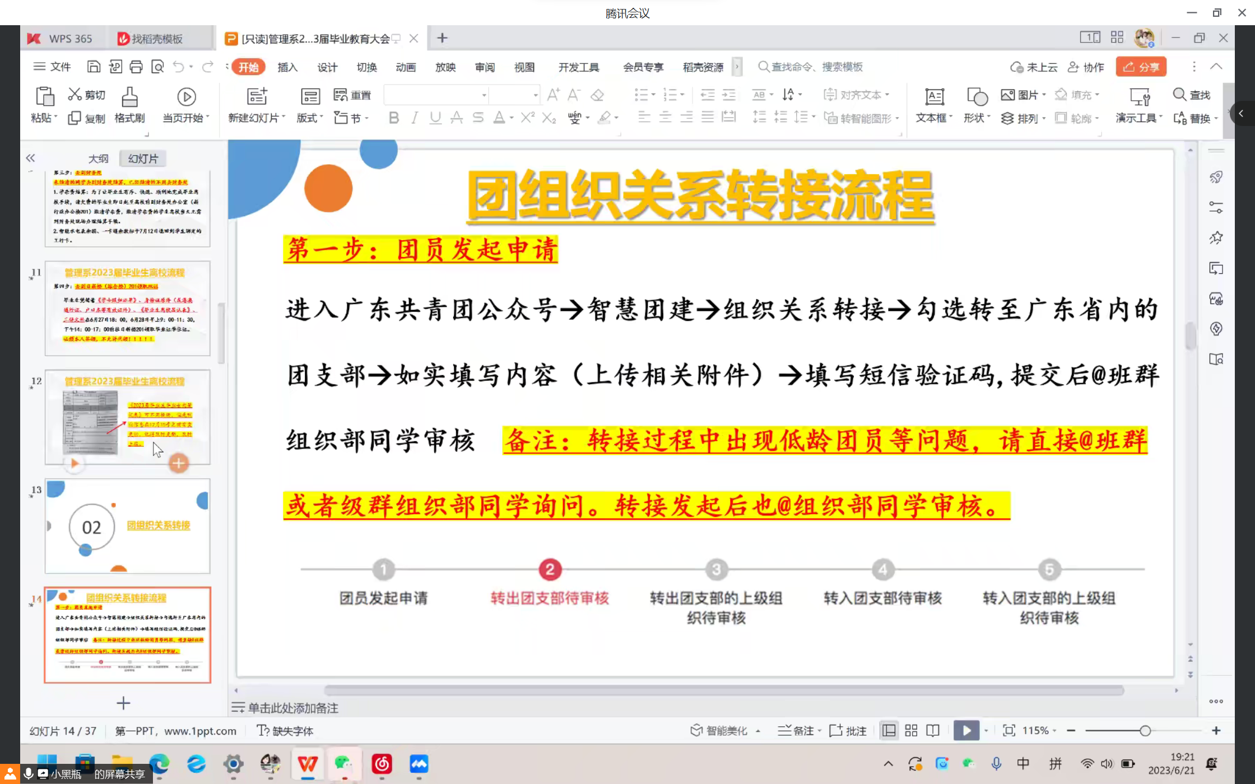1255x784 pixels.
Task: Click the Share (分享) button
Action: (1141, 67)
